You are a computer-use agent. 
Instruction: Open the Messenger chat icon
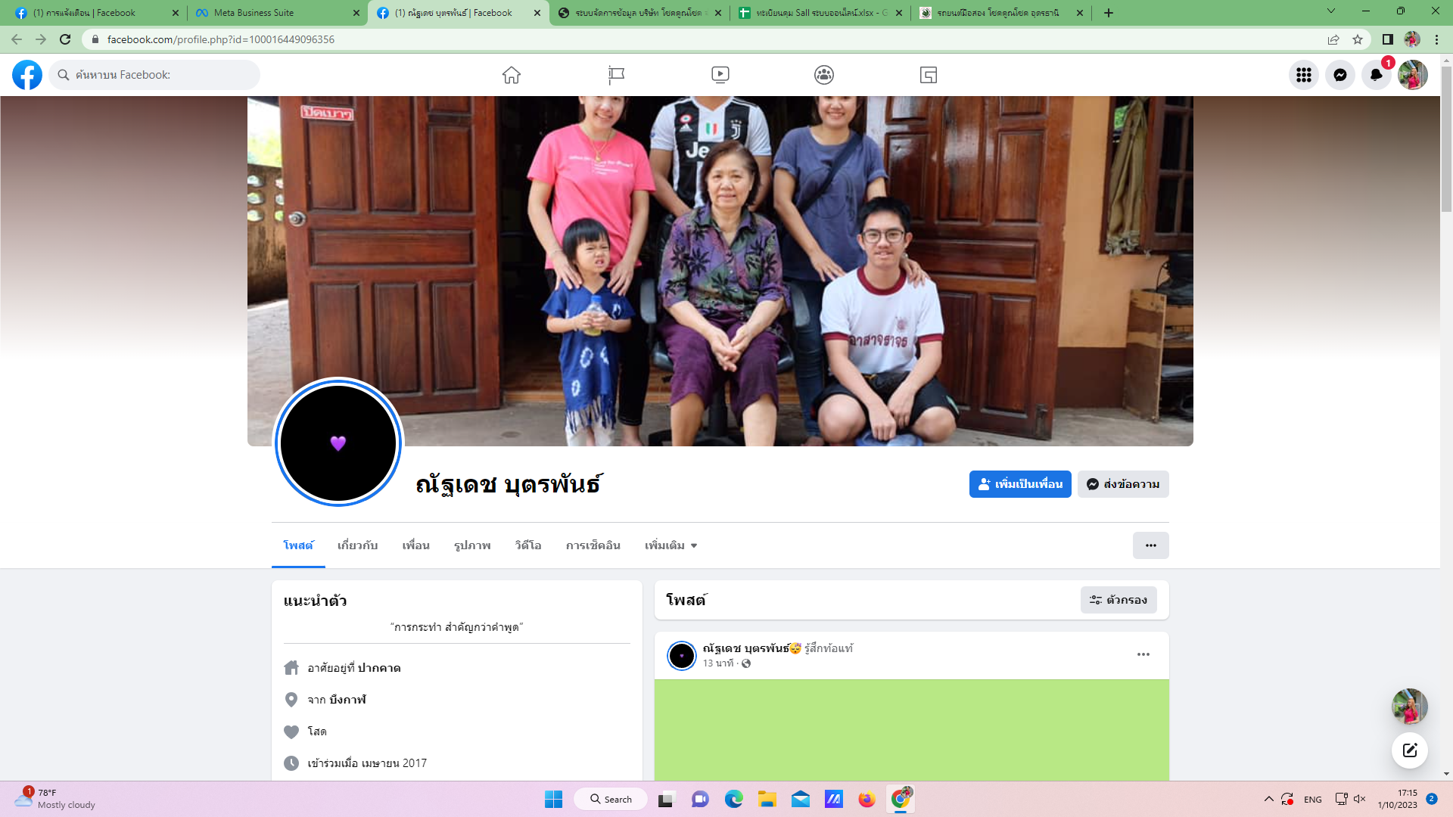pos(1340,75)
